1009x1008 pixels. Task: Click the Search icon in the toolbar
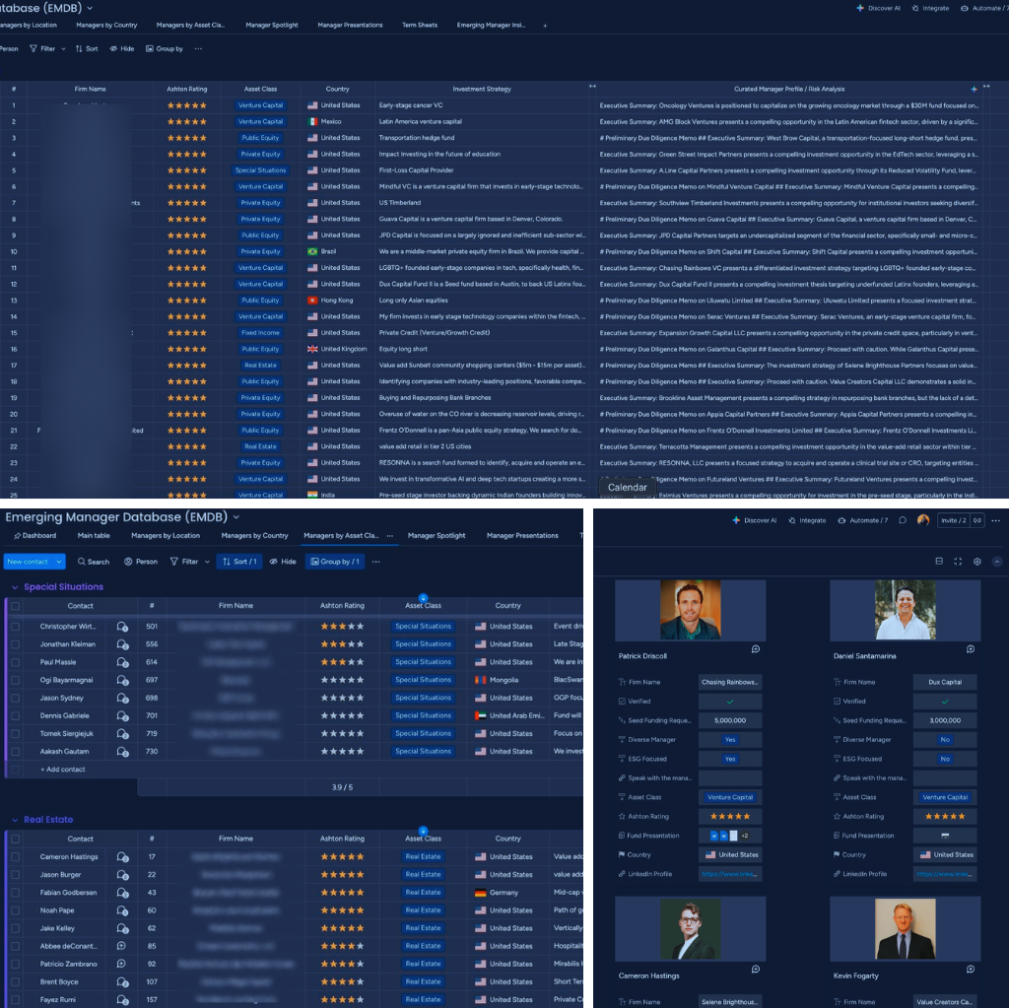[x=95, y=561]
